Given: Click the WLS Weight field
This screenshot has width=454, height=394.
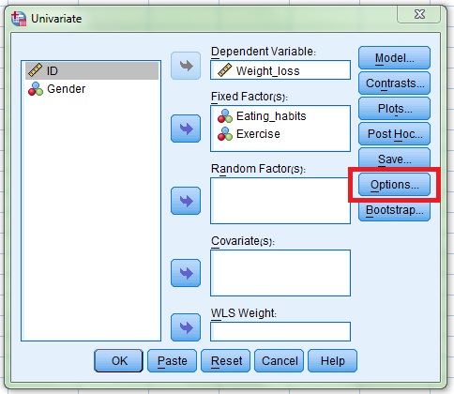Looking at the screenshot, I should click(280, 331).
